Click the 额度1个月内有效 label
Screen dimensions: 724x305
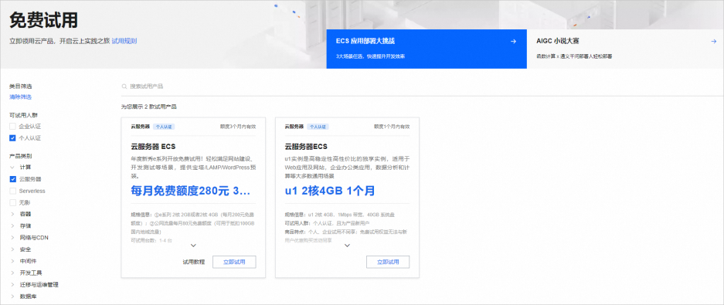(x=392, y=127)
